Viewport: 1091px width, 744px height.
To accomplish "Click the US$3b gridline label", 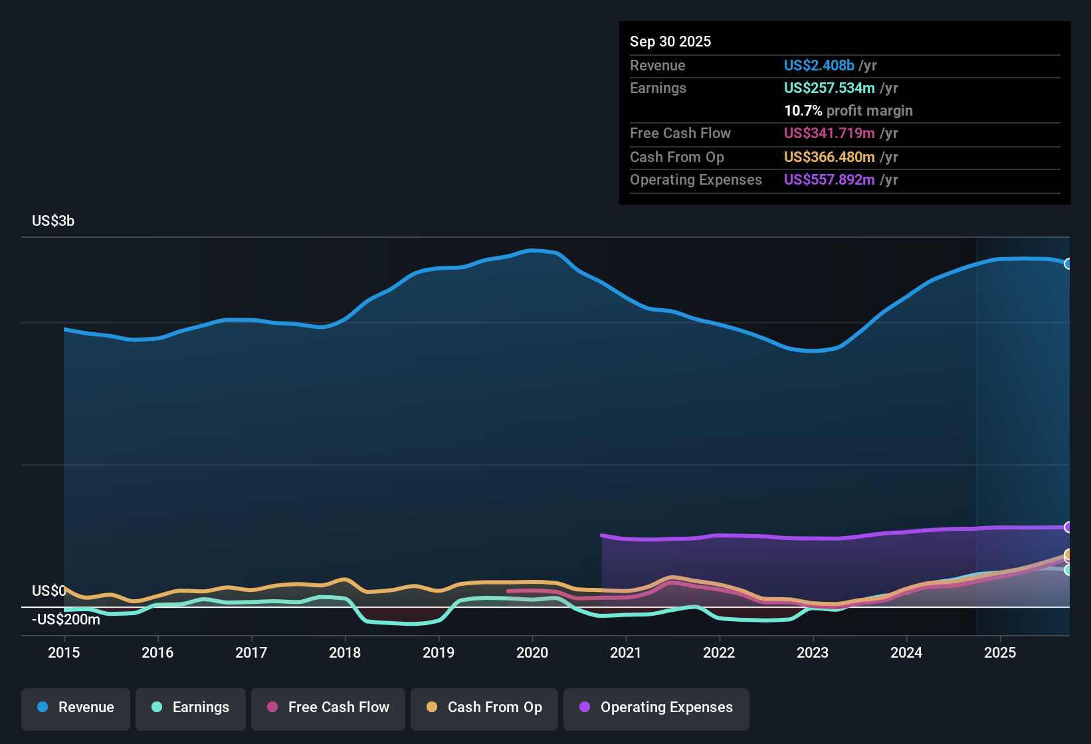I will 52,221.
